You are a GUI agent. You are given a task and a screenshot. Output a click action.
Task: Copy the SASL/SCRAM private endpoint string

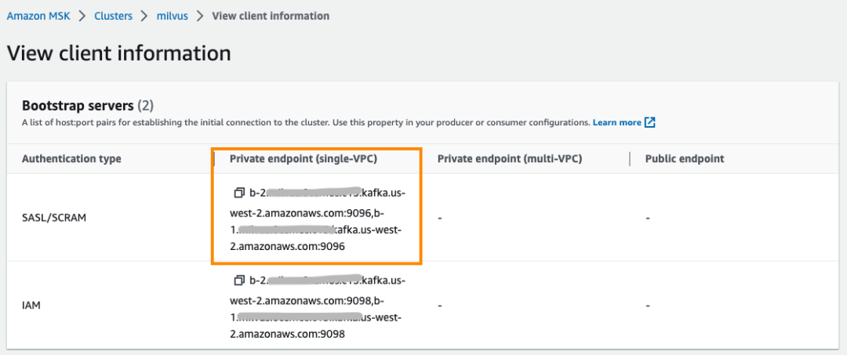tap(239, 193)
